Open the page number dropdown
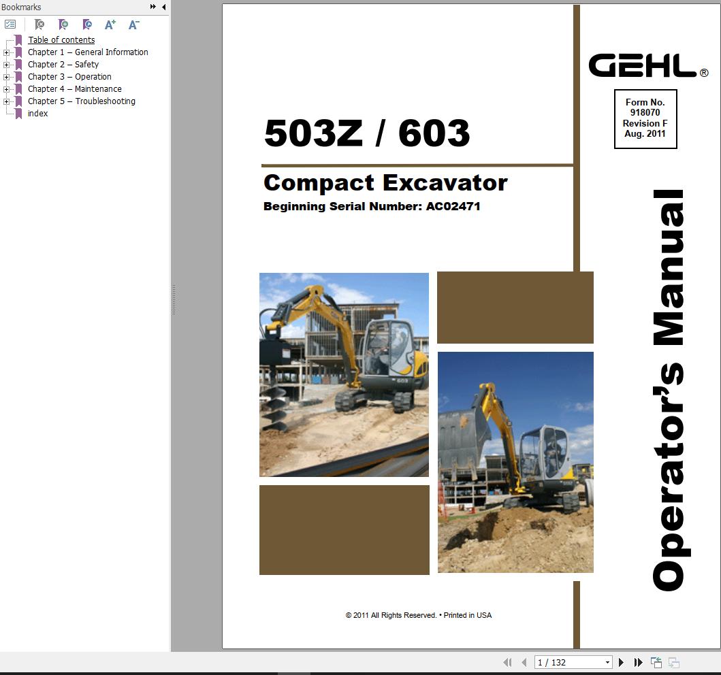 click(608, 661)
